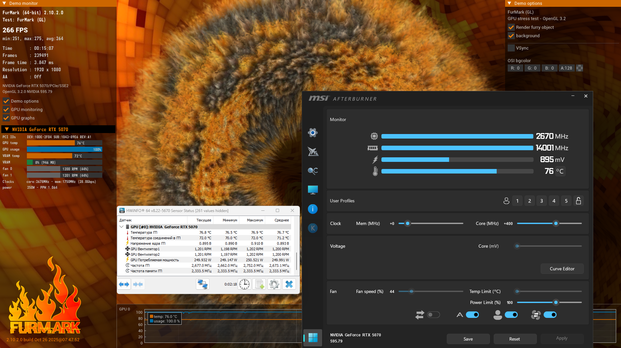621x348 pixels.
Task: Open Afterburner settings gear in sidebar
Action: [x=313, y=132]
